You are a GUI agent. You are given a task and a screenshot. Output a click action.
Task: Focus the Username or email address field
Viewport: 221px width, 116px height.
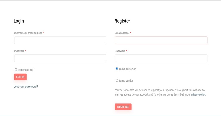(x=60, y=40)
